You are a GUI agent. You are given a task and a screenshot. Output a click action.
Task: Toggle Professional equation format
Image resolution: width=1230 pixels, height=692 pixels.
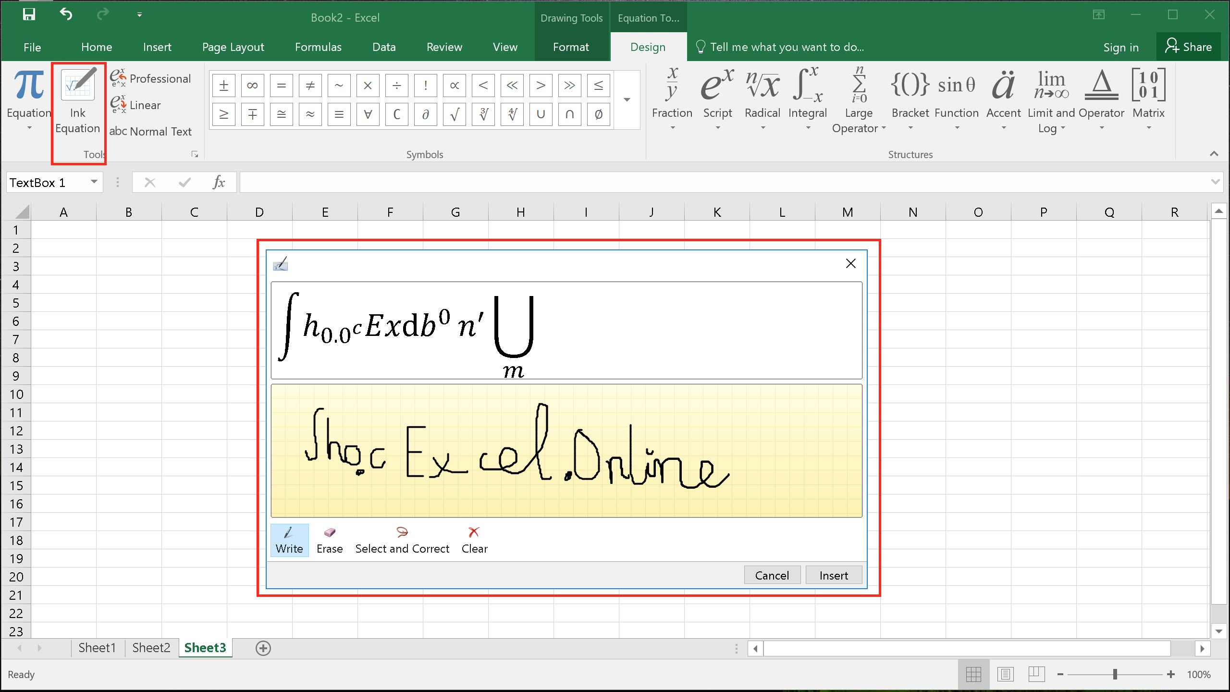point(150,78)
